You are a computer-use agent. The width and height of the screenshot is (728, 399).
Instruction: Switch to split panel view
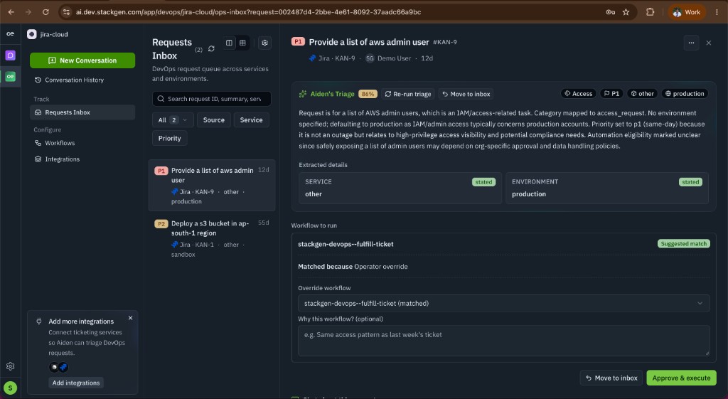click(x=229, y=43)
